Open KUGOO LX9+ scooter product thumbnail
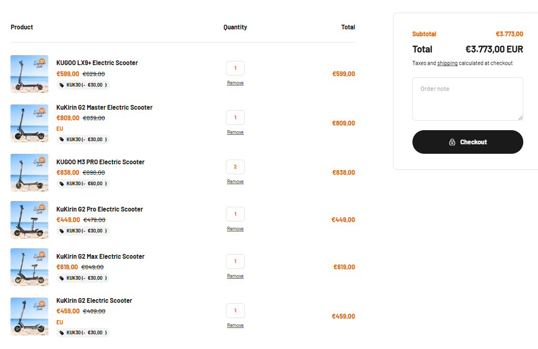 (29, 74)
